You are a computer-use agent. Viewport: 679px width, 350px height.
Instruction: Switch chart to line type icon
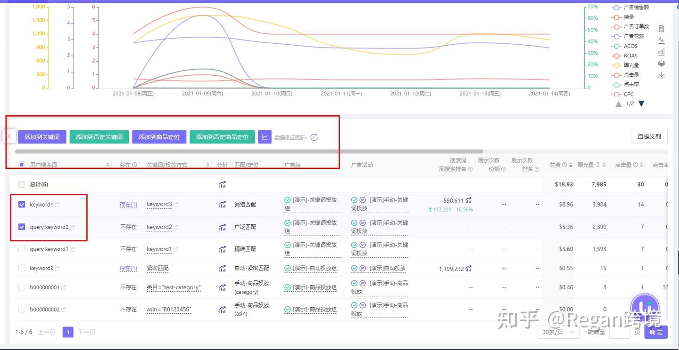[x=662, y=40]
